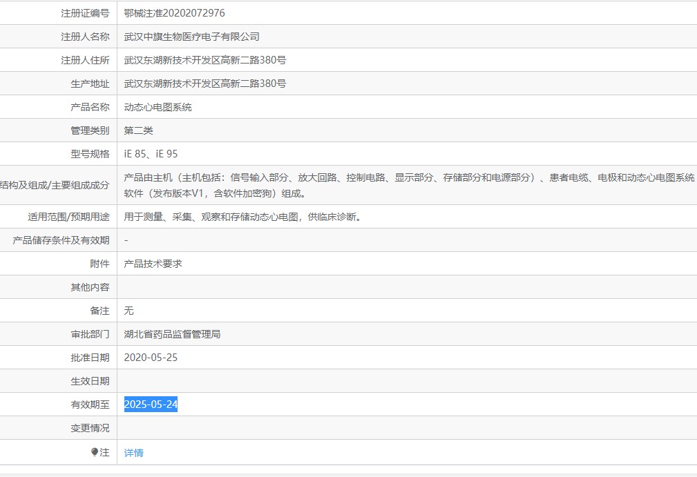This screenshot has height=477, width=697.
Task: Click the 生效日期 label
Action: pos(90,381)
